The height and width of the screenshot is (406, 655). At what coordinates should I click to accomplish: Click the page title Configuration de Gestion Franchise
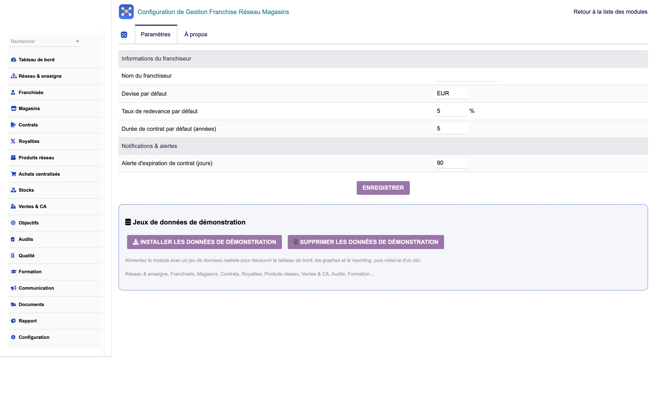213,12
